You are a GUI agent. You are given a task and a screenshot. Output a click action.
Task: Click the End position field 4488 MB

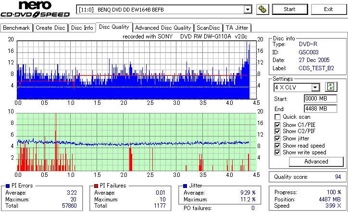pyautogui.click(x=320, y=109)
